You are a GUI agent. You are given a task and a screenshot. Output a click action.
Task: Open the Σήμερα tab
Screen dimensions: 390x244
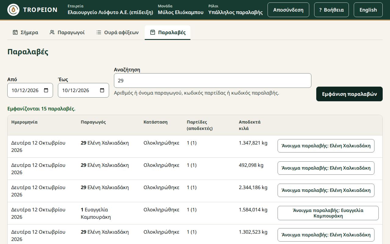pos(25,32)
